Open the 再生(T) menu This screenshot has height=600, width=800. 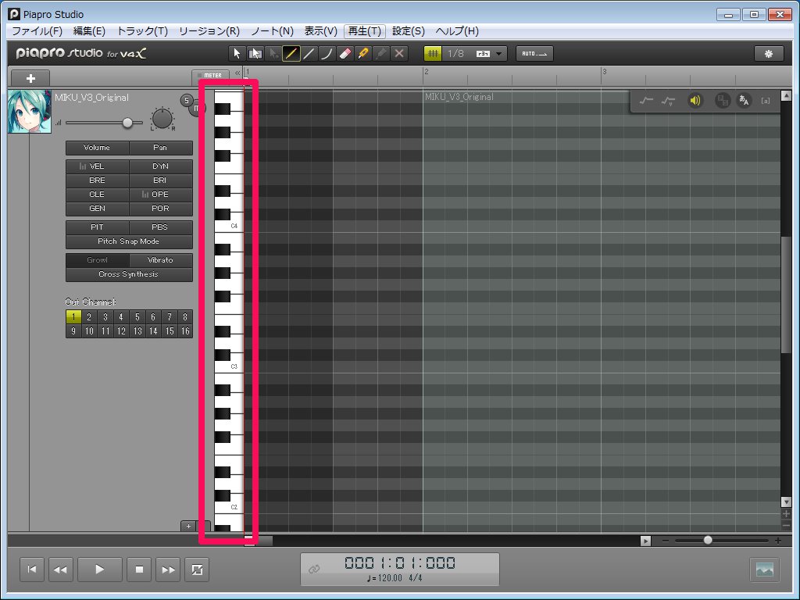[x=364, y=31]
